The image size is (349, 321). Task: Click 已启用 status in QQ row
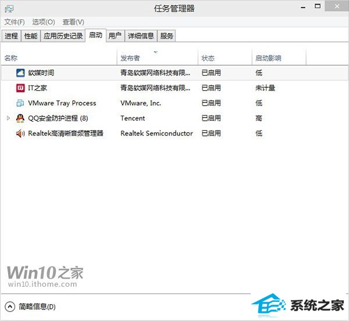coord(211,118)
